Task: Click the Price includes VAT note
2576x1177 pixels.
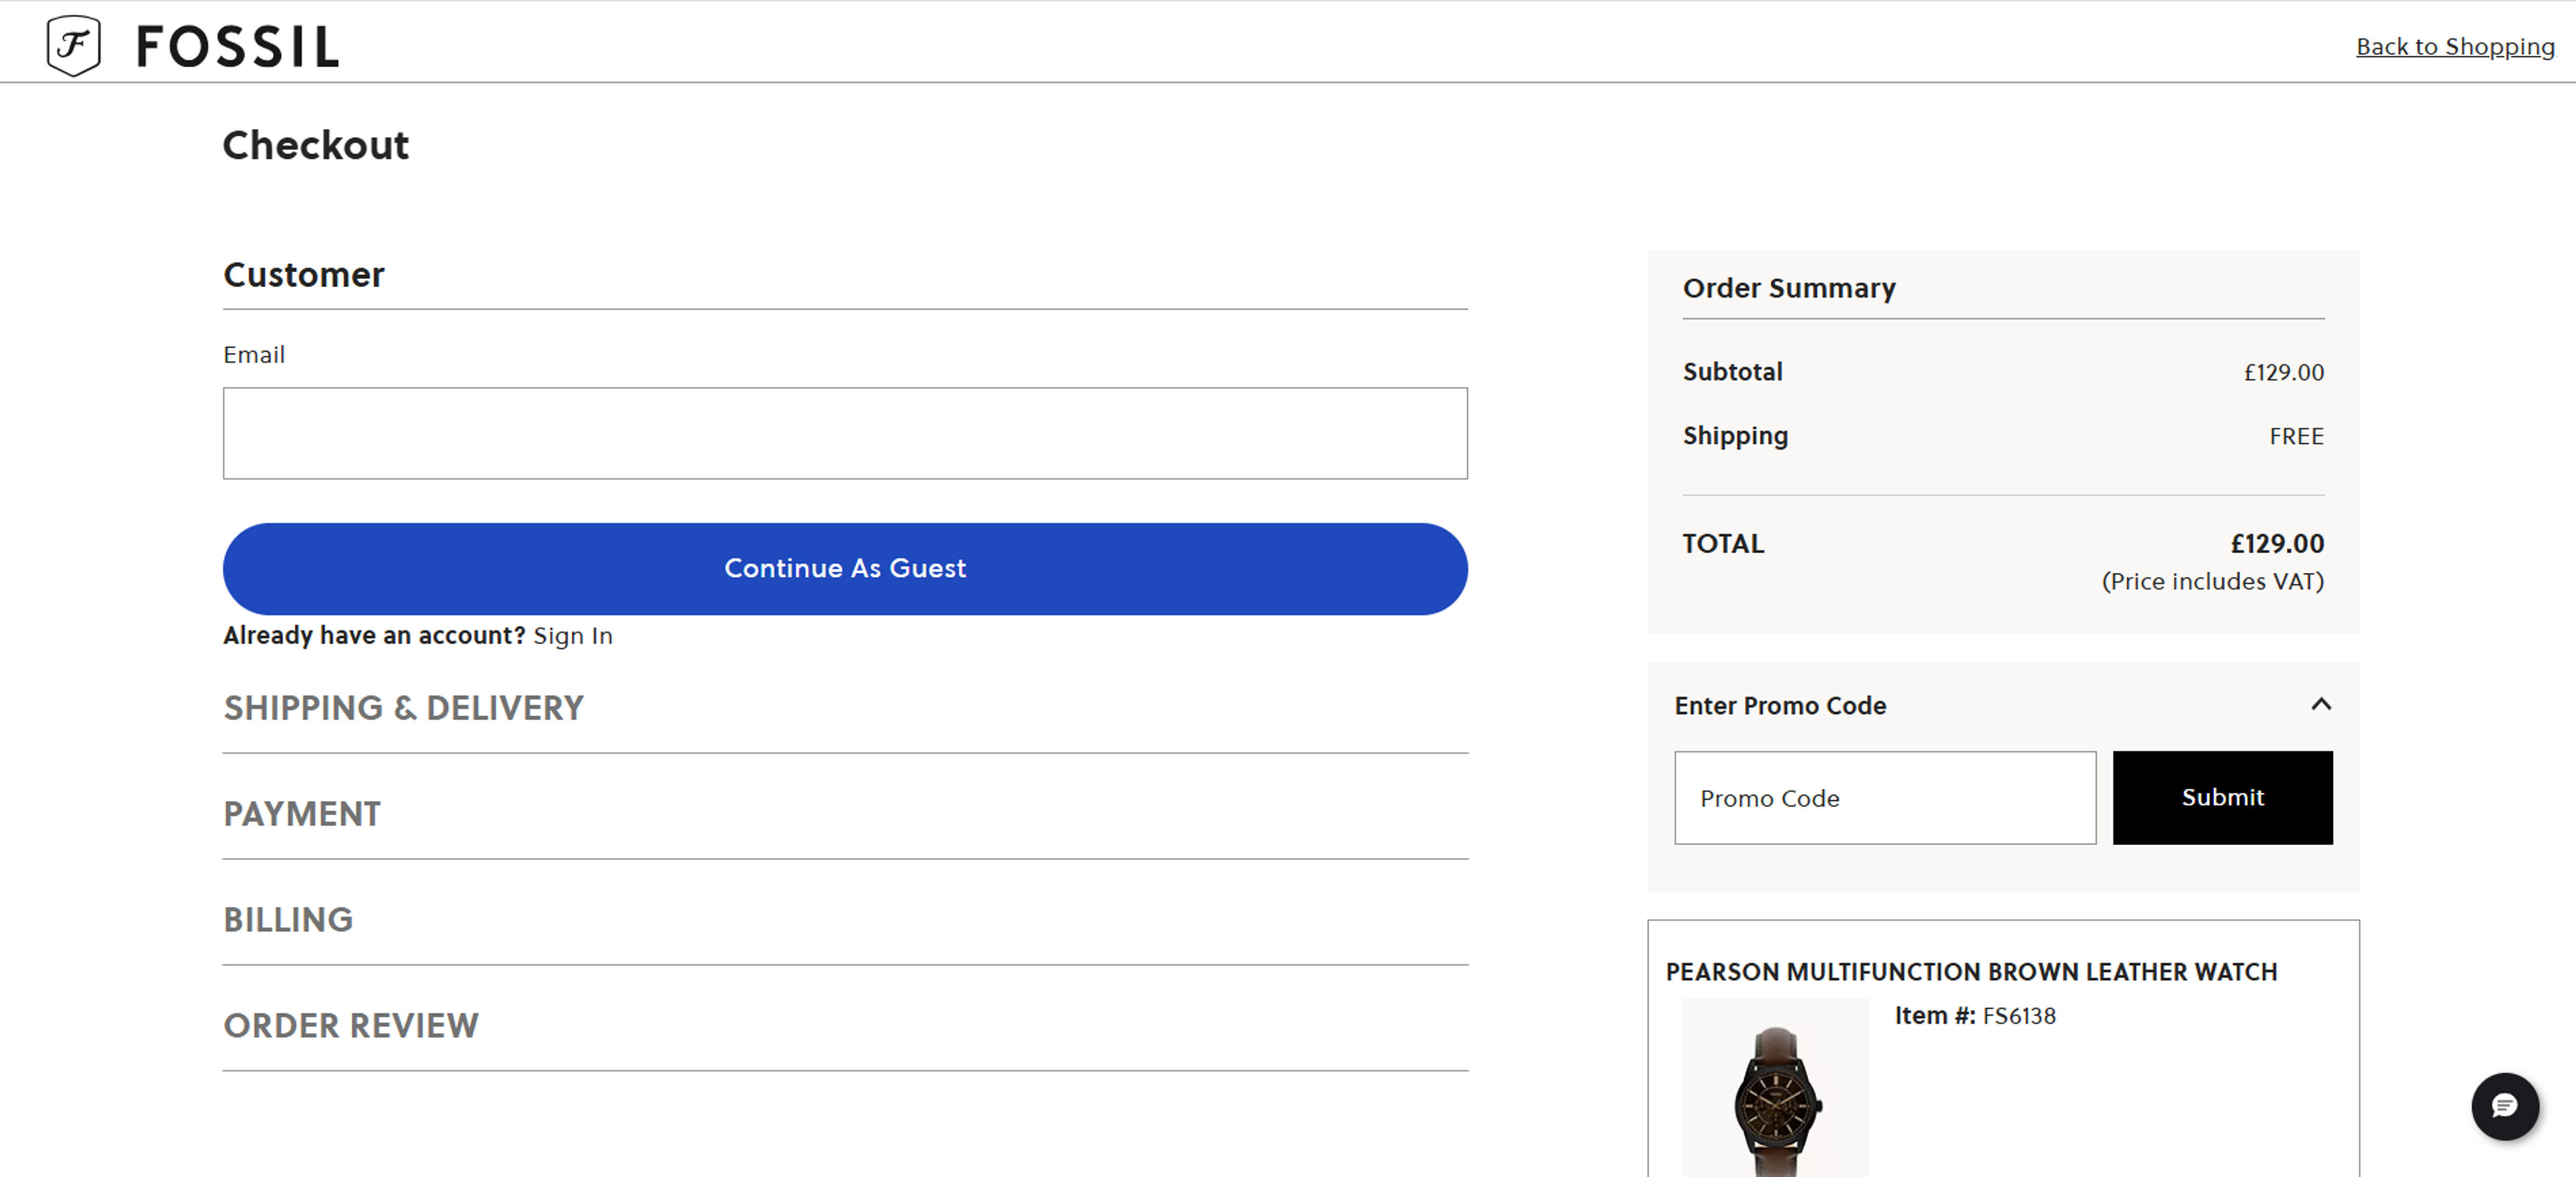Action: click(x=2212, y=582)
